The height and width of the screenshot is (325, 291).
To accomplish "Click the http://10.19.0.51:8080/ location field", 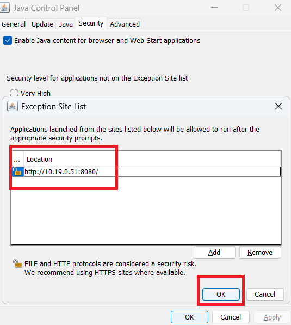I will (x=152, y=172).
